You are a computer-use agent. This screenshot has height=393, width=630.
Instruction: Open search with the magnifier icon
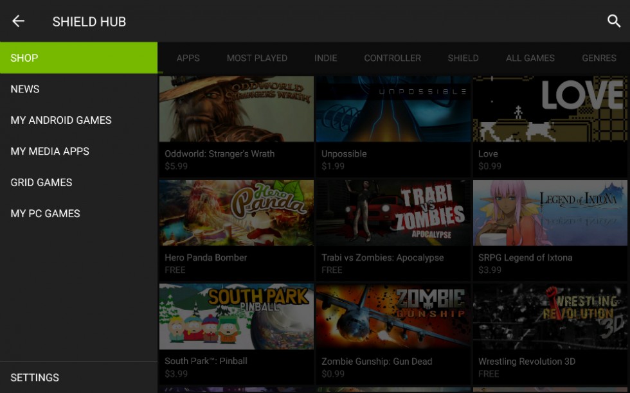click(x=613, y=21)
